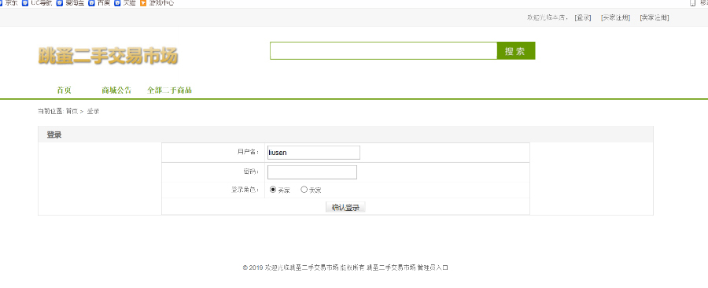Click the mobile phone icon at top right

pos(692,2)
